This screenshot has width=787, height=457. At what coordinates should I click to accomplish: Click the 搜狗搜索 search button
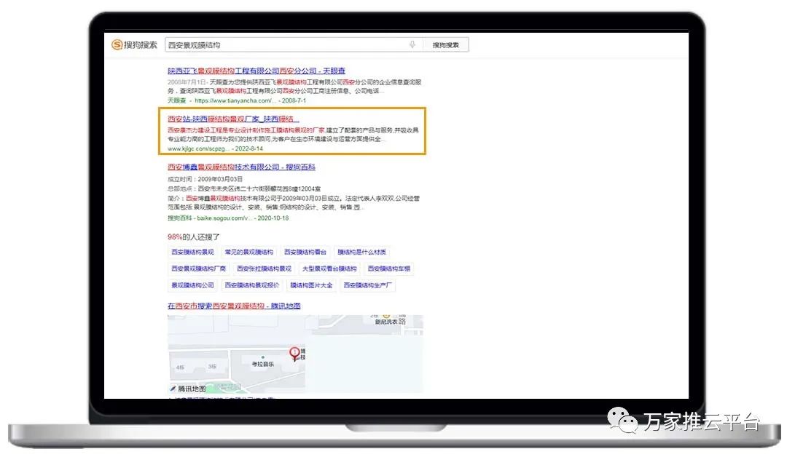pos(446,45)
